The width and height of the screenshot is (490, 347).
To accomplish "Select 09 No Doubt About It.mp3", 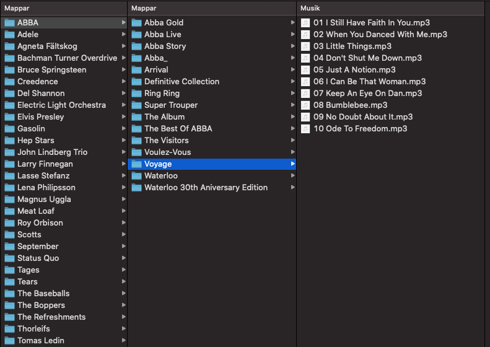I will click(x=391, y=117).
